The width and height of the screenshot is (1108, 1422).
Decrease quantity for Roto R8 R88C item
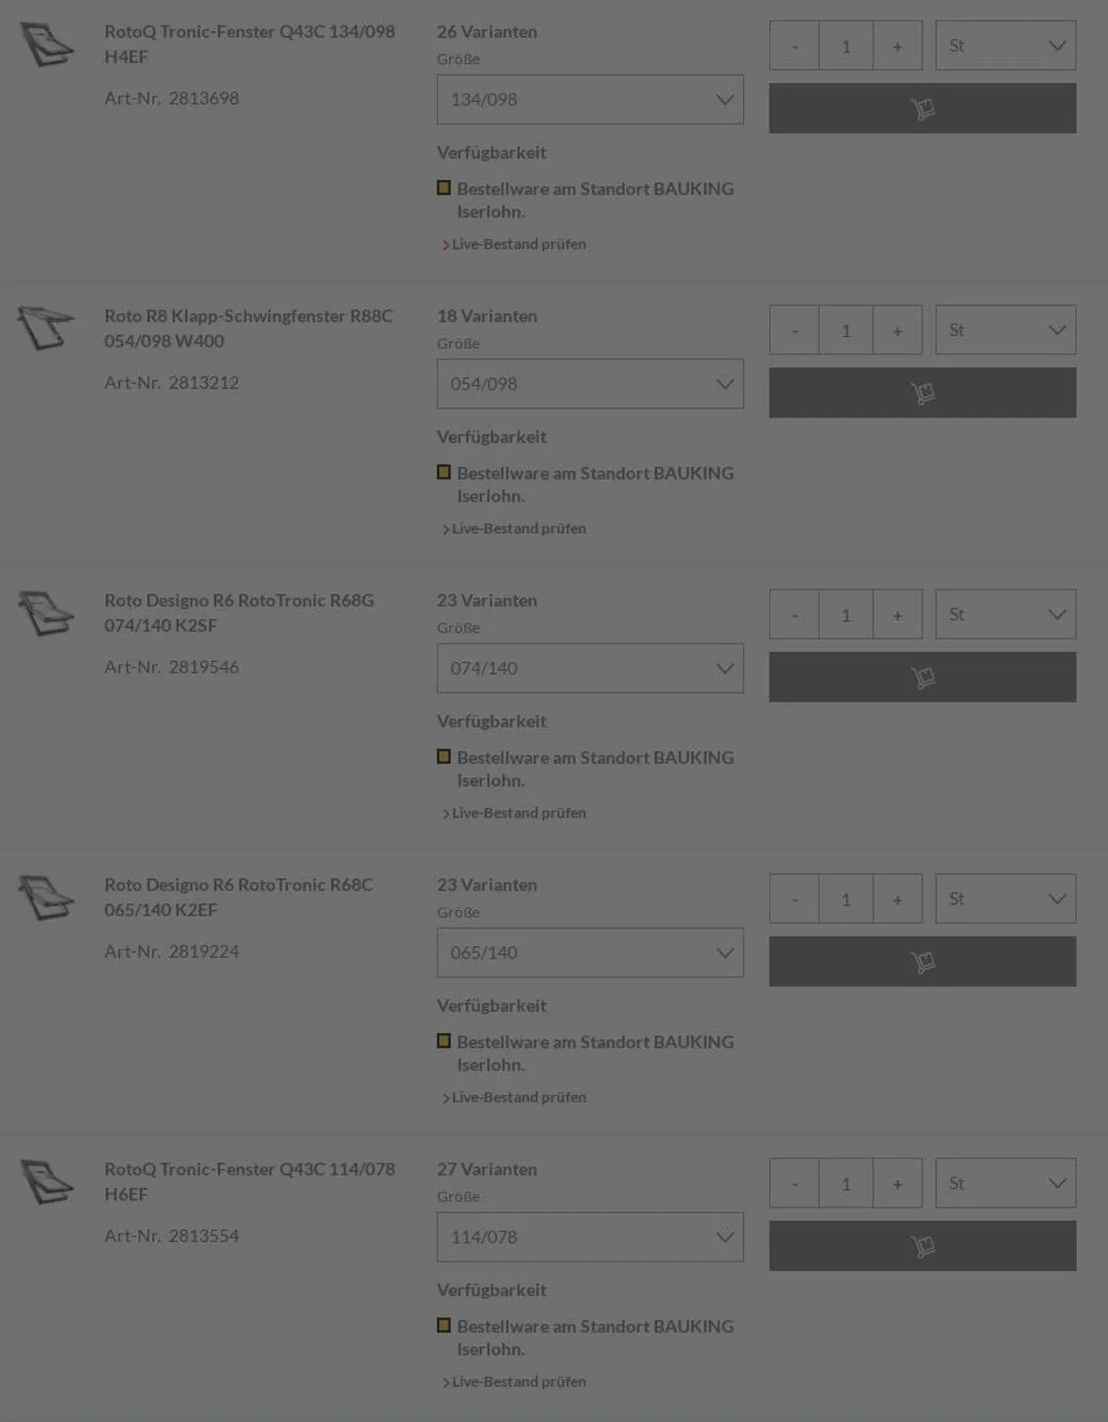pyautogui.click(x=794, y=330)
